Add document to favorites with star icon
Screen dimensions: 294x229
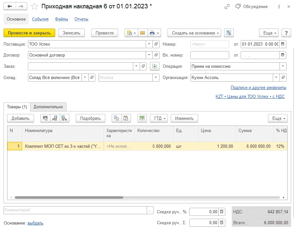34,6
